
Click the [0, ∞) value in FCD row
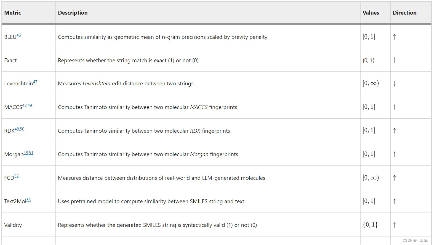(371, 178)
